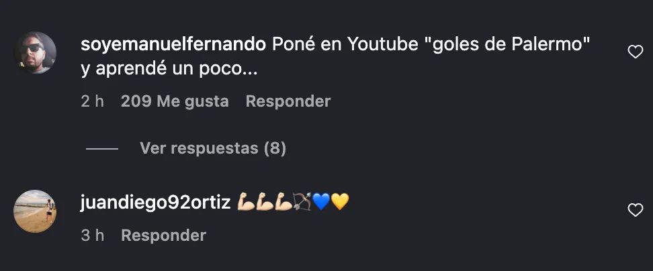Viewport: 653px width, 271px height.
Task: Click the line beside Ver respuestas
Action: [102, 148]
